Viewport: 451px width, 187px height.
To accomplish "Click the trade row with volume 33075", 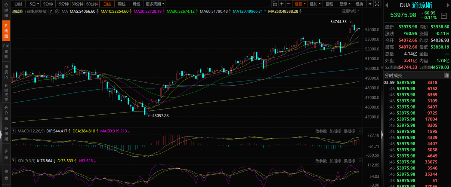I will point(417,162).
